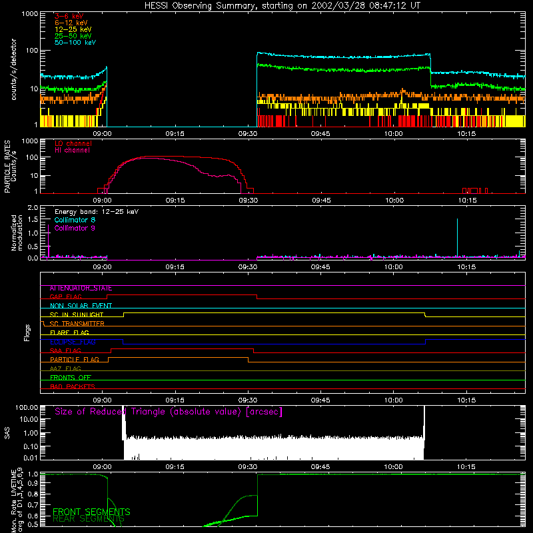This screenshot has width=533, height=533.
Task: Select the 6-12 keV legend label
Action: point(71,23)
